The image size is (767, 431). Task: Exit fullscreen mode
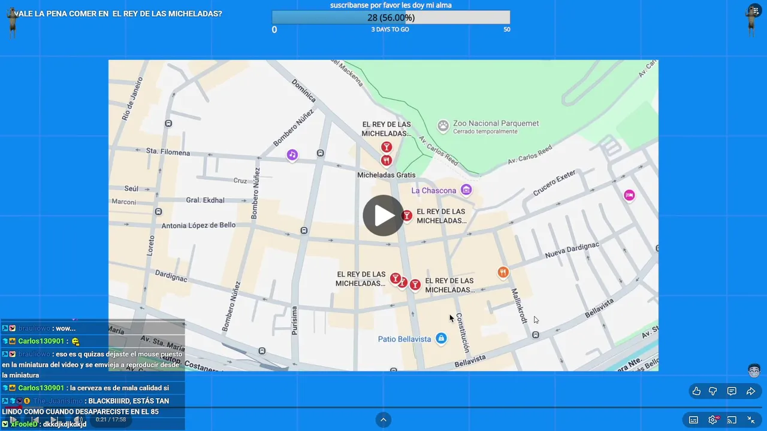point(751,420)
